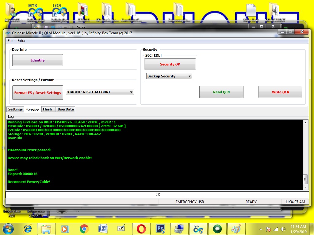Click the 'Boot Ok!' log line

click(15, 138)
